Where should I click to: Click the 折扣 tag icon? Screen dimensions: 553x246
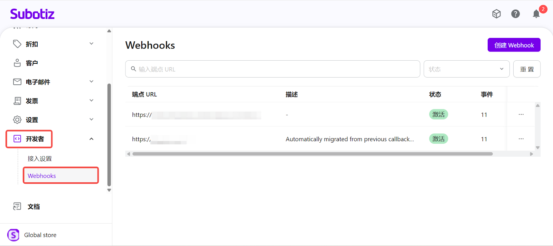coord(17,44)
